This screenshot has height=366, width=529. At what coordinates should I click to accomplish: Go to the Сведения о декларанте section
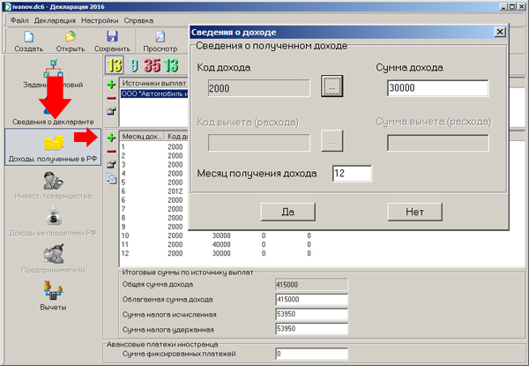[53, 122]
